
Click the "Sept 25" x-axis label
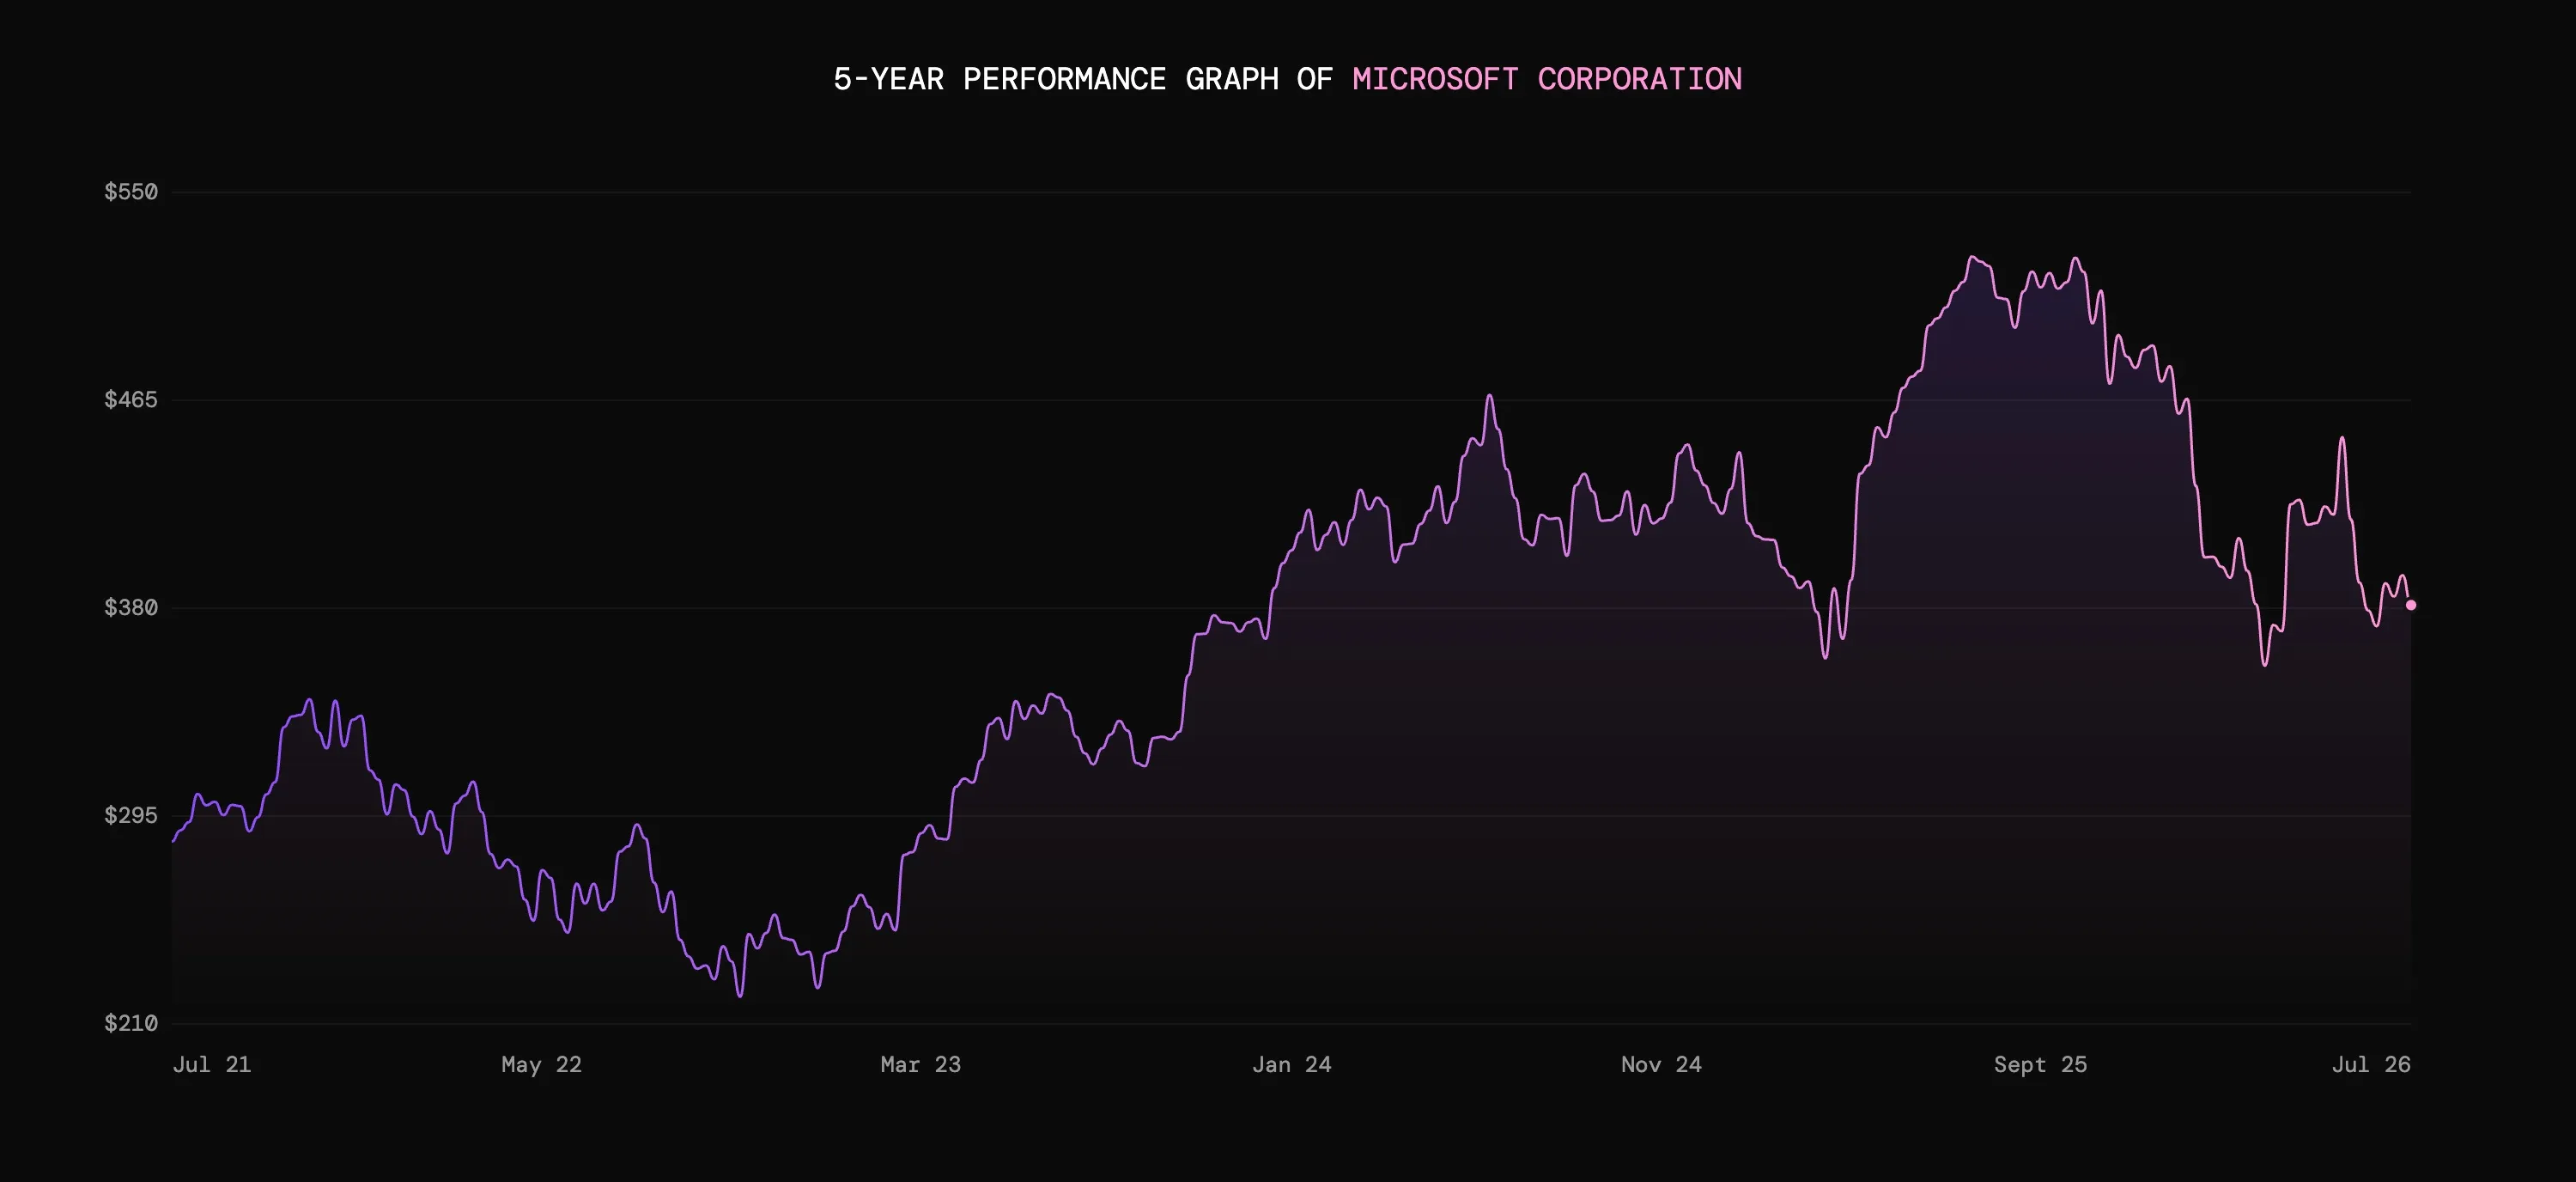tap(2041, 1064)
